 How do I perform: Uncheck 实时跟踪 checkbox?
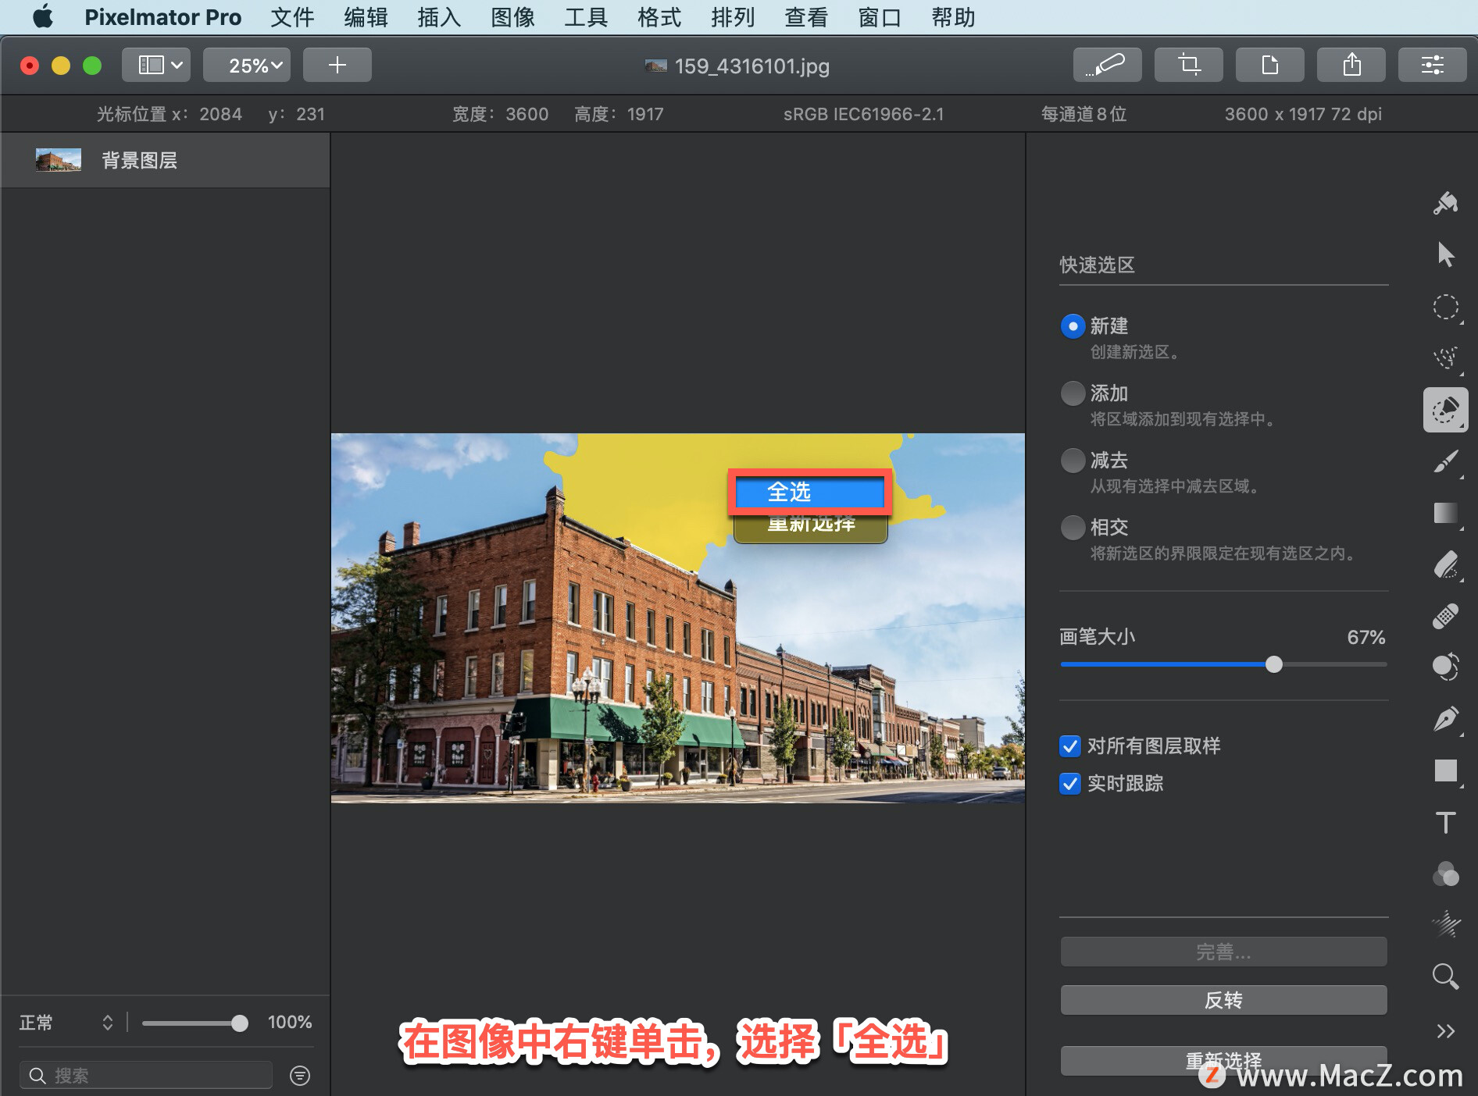click(x=1069, y=784)
